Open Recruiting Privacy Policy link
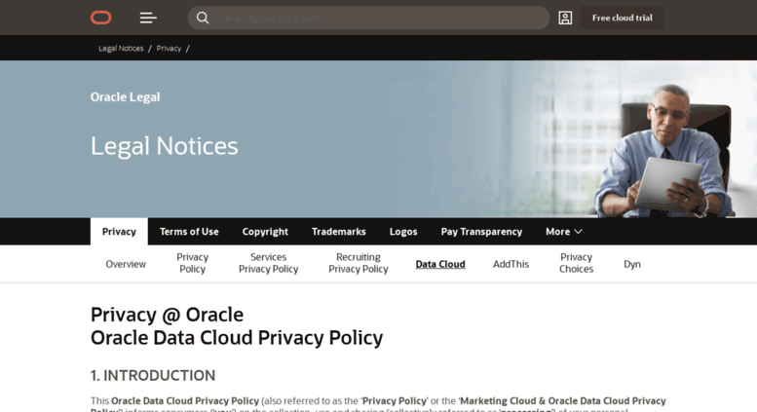Screen dimensions: 757x412 pyautogui.click(x=359, y=263)
